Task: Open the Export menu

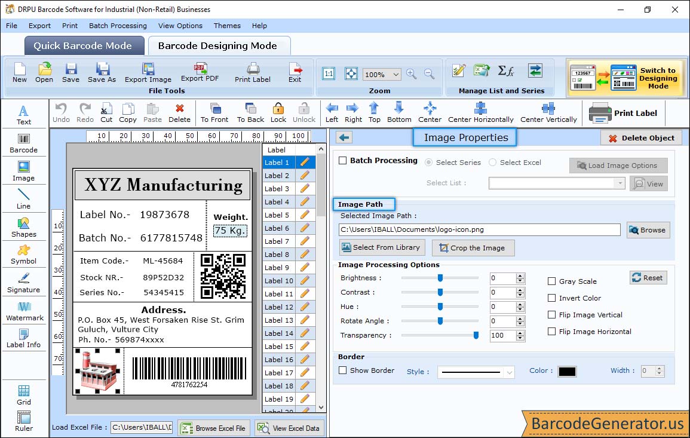Action: [39, 26]
